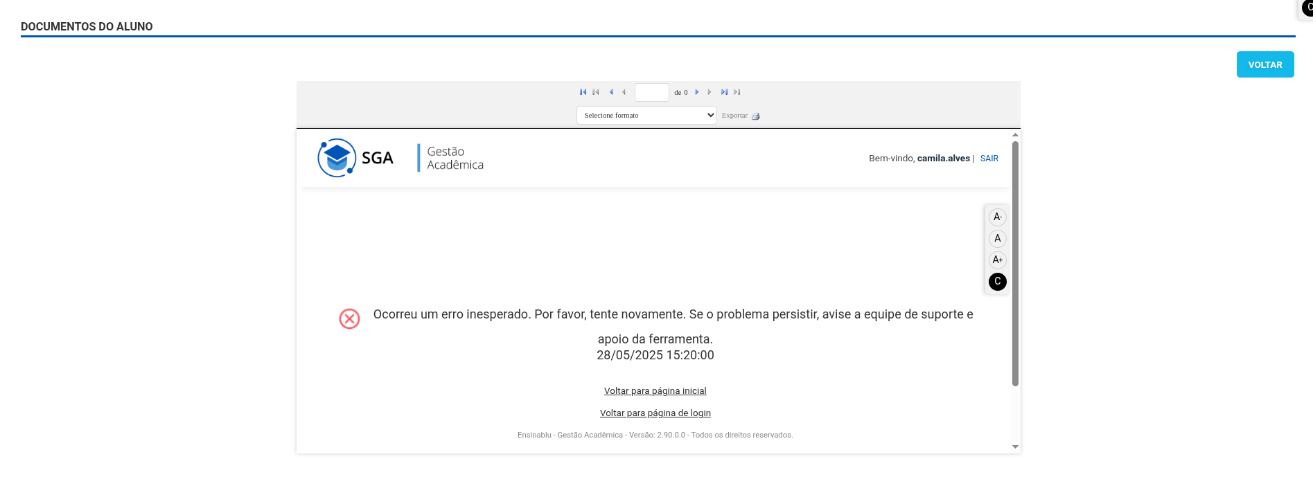The width and height of the screenshot is (1313, 477).
Task: Click the blue first-page navigation icon
Action: 583,92
